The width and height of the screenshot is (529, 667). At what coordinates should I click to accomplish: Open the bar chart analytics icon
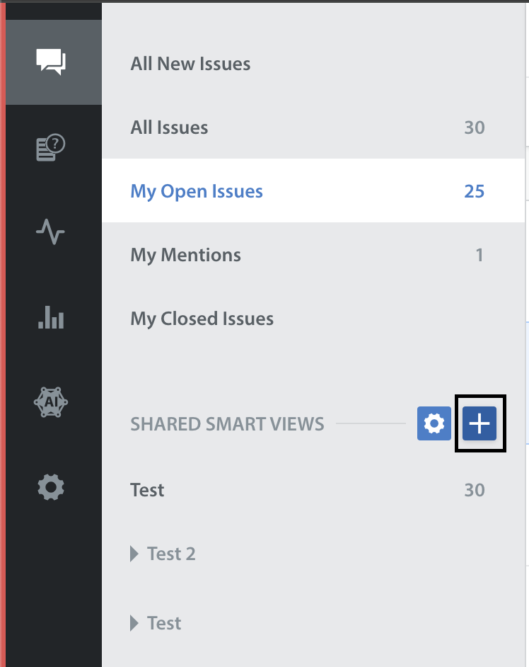(51, 317)
